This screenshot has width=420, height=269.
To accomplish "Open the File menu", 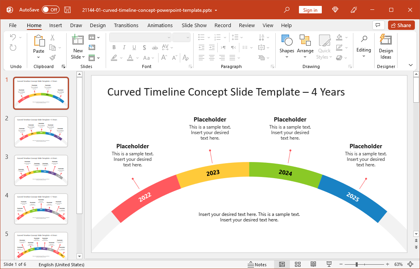I will click(13, 25).
